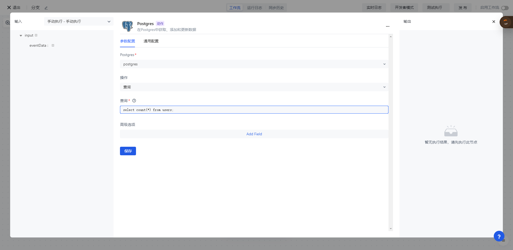Click the Add Field link
Viewport: 513px width, 250px height.
(x=254, y=134)
